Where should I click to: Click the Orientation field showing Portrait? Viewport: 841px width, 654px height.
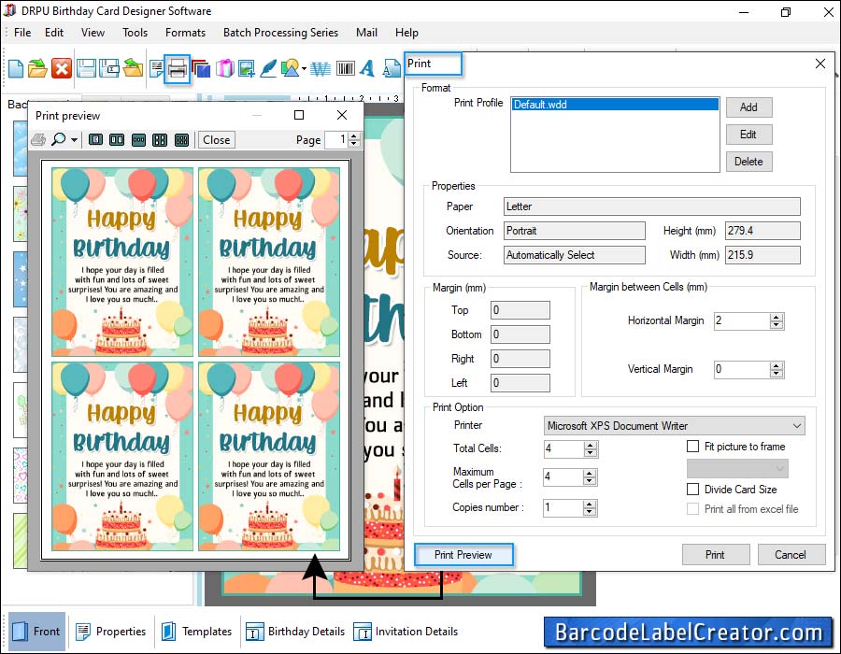pyautogui.click(x=575, y=231)
